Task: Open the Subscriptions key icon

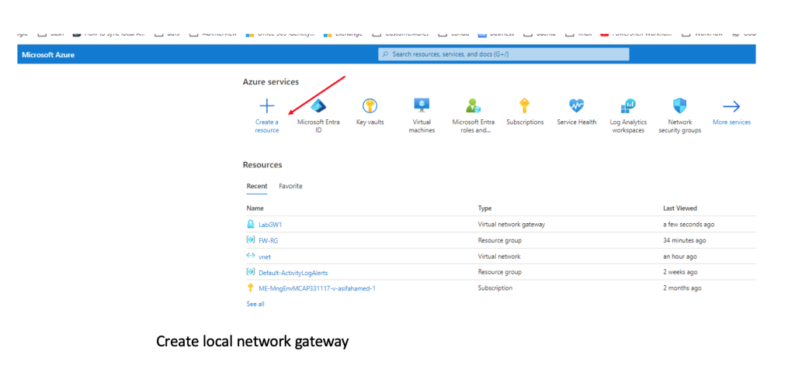Action: (x=525, y=107)
